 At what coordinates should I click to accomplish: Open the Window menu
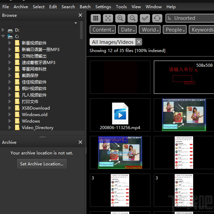(153, 7)
